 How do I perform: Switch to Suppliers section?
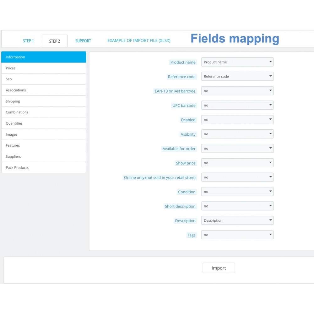44,156
